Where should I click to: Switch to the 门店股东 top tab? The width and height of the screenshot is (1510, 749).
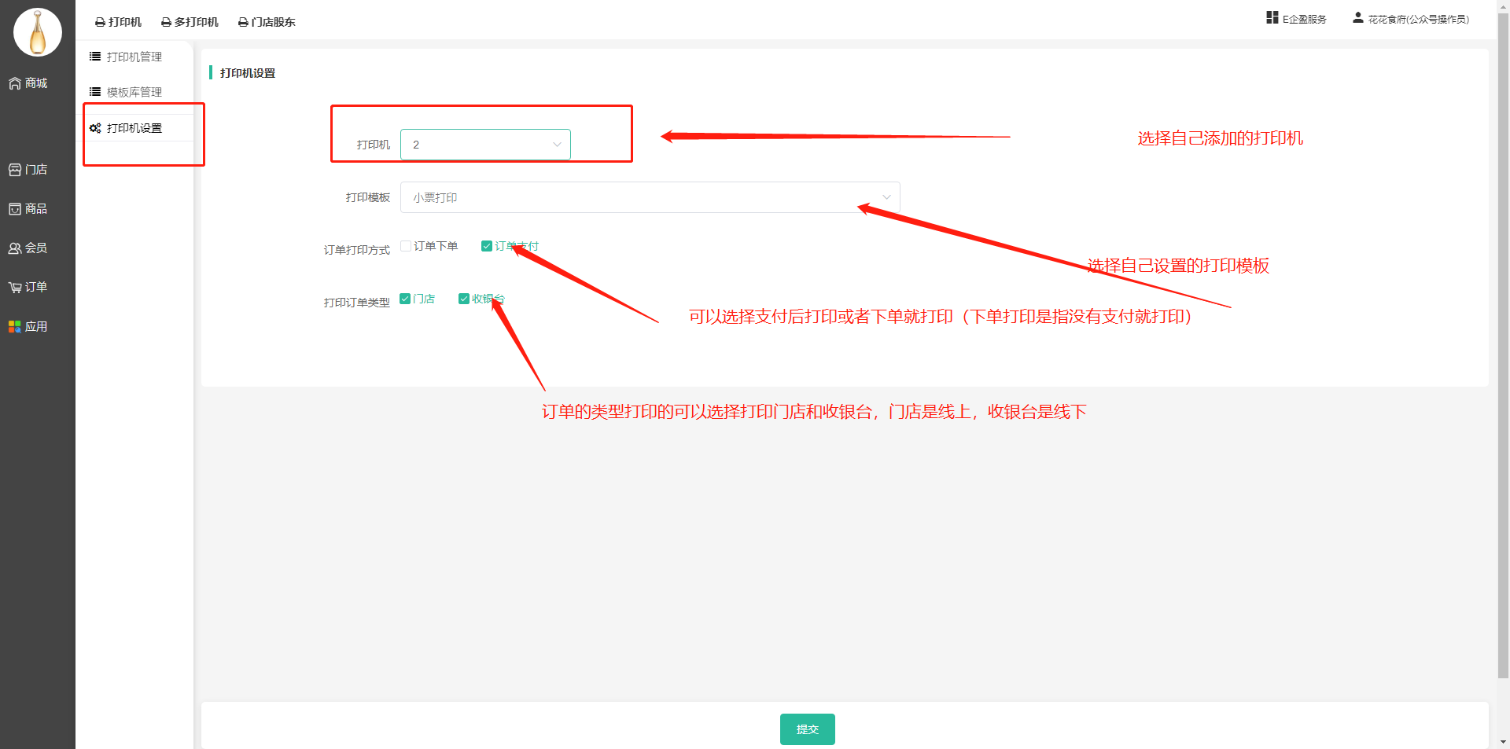click(x=267, y=22)
